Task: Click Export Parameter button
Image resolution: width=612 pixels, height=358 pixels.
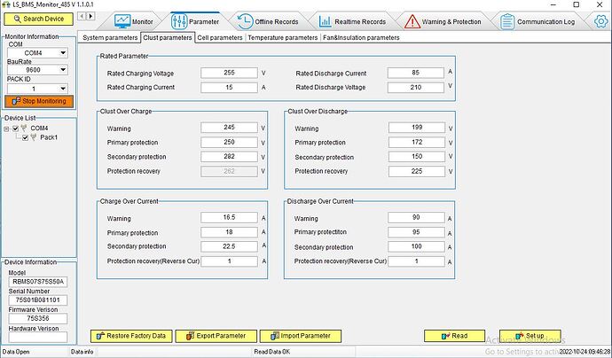Action: click(x=216, y=336)
